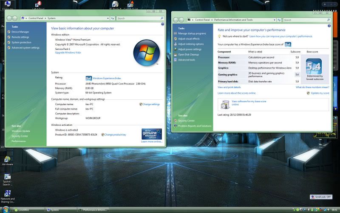Viewport: 340px width, 213px height.
Task: Click System breadcrumb in address bar
Action: tap(51, 18)
